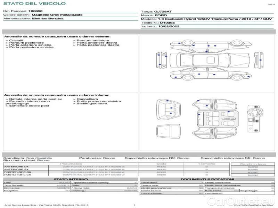Click the Arval Service Lease Italia footer address
Image resolution: width=278 pixels, height=208 pixels.
point(47,205)
